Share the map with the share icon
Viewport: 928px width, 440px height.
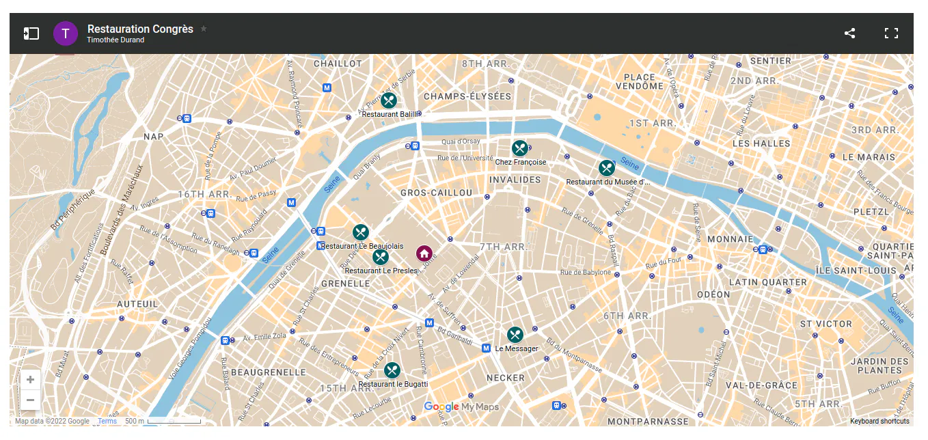849,33
